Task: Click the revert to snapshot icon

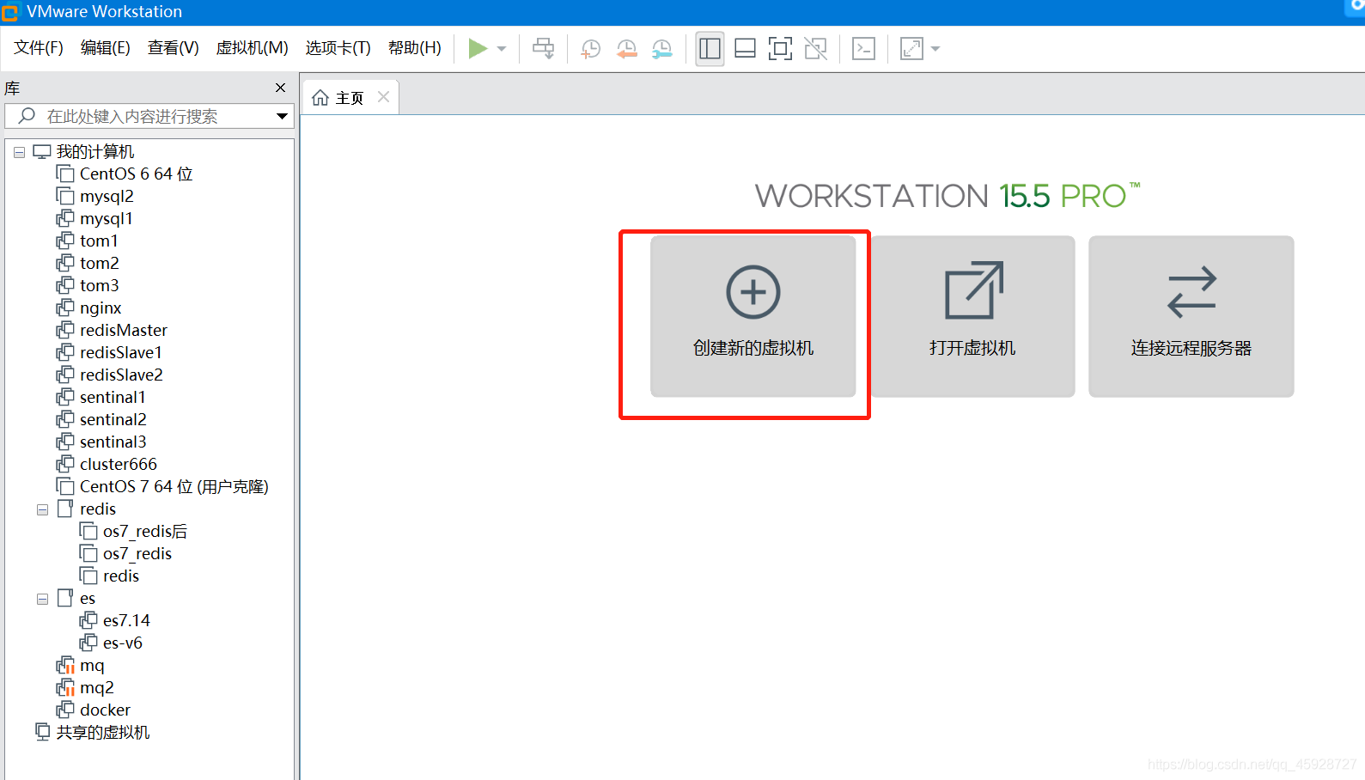Action: 626,49
